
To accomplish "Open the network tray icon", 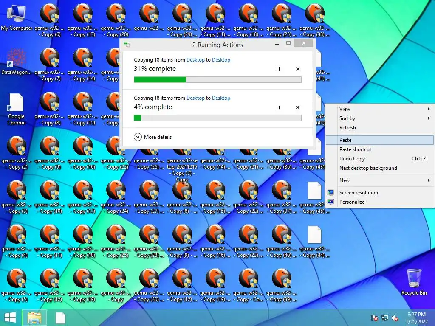I will 385,318.
